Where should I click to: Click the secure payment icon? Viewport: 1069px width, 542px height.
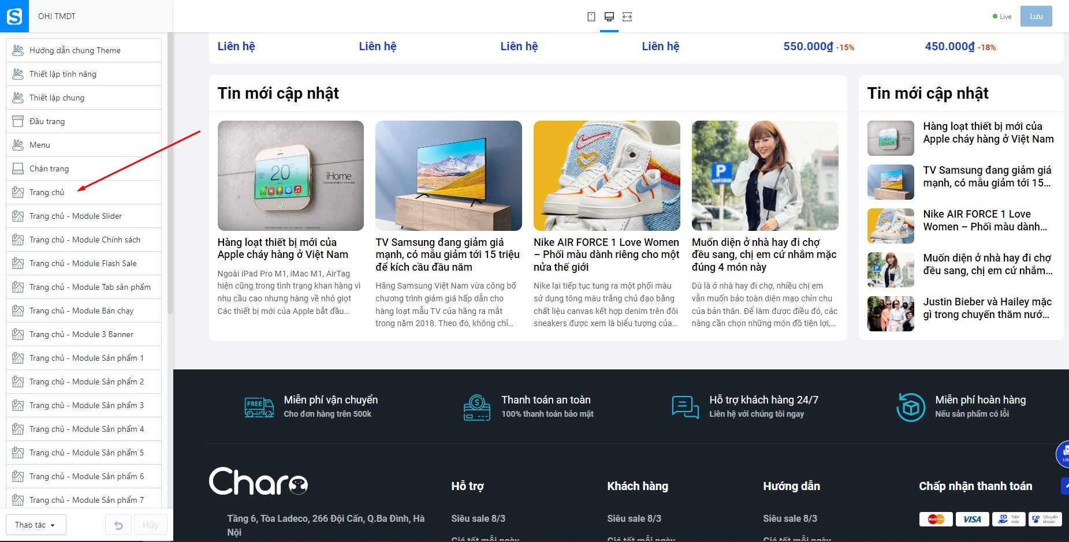477,407
